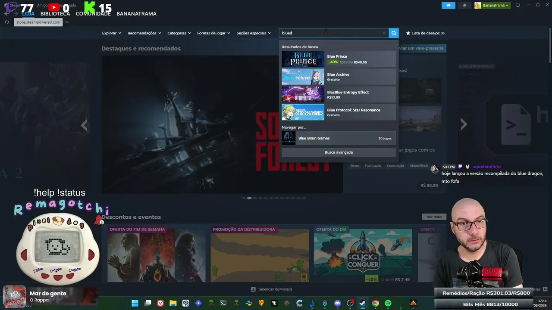
Task: Select the Blue Archive search result
Action: [x=339, y=77]
